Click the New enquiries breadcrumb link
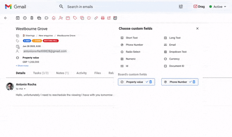 (x=47, y=35)
